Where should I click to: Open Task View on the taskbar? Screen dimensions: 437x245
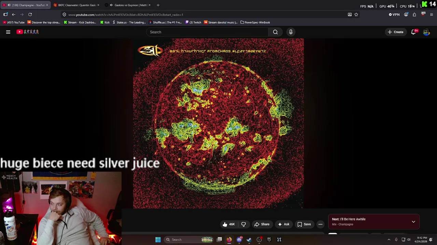coord(220,240)
